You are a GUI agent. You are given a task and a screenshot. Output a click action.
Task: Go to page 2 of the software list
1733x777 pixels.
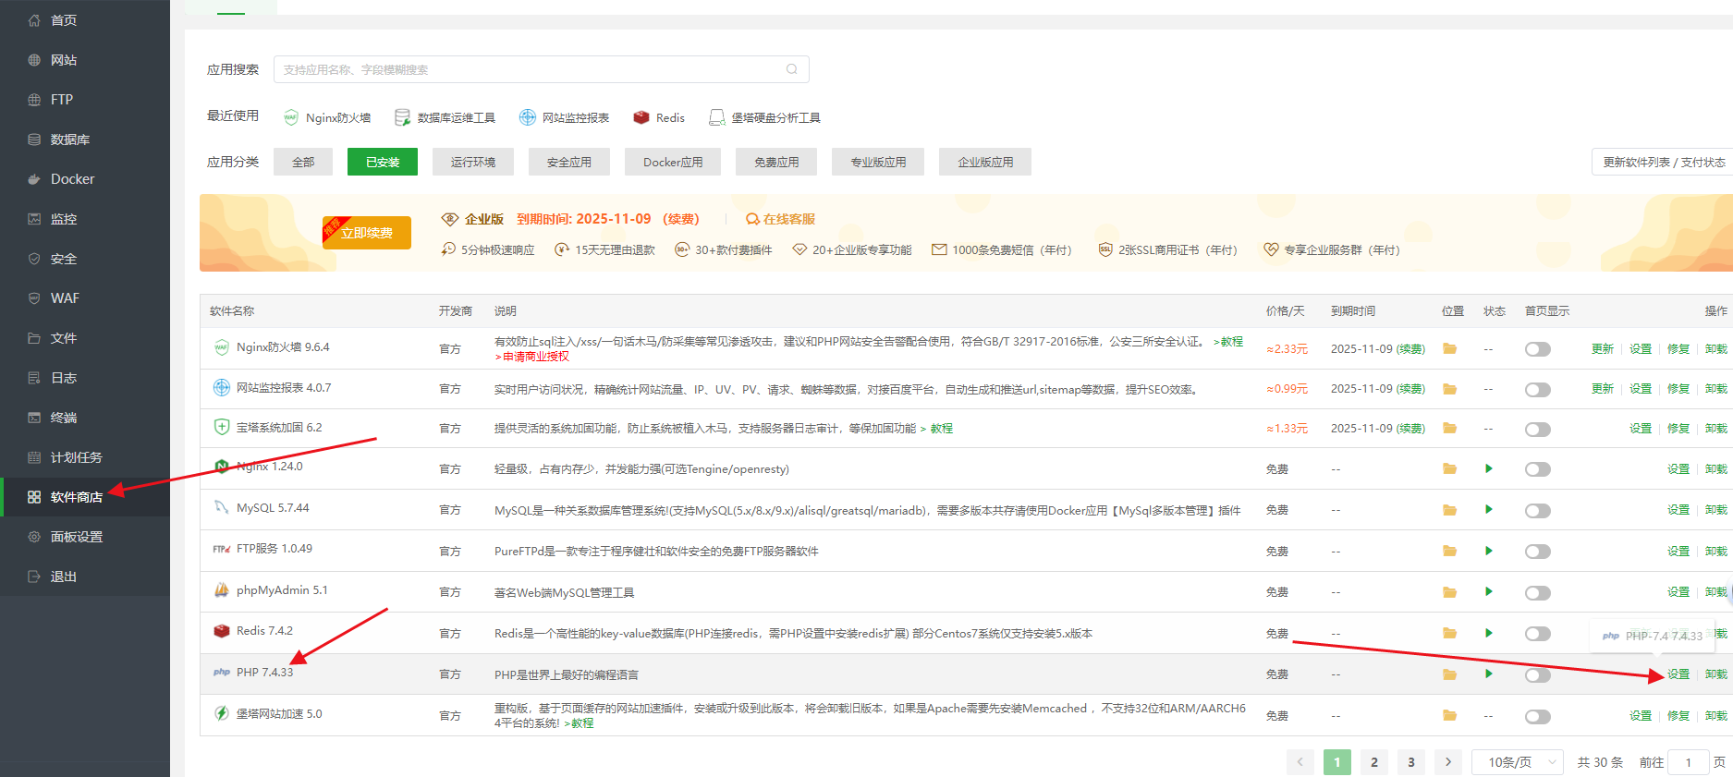[x=1373, y=762]
